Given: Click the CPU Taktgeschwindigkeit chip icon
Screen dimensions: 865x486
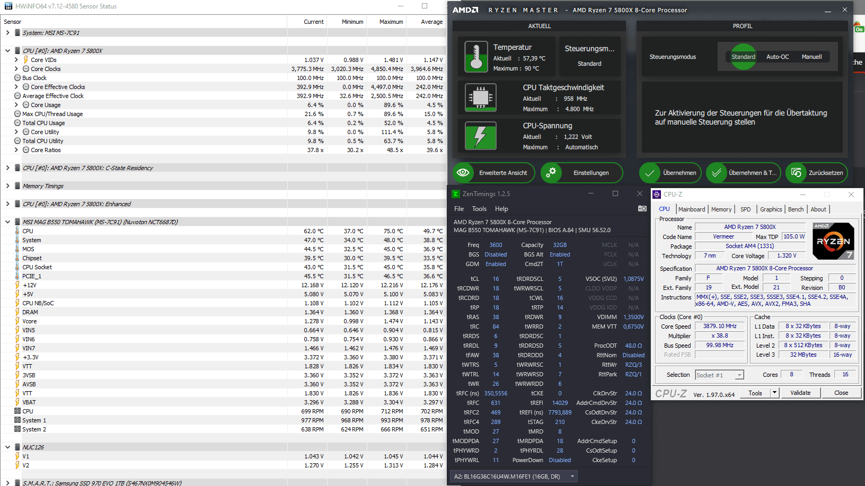Looking at the screenshot, I should (x=480, y=98).
